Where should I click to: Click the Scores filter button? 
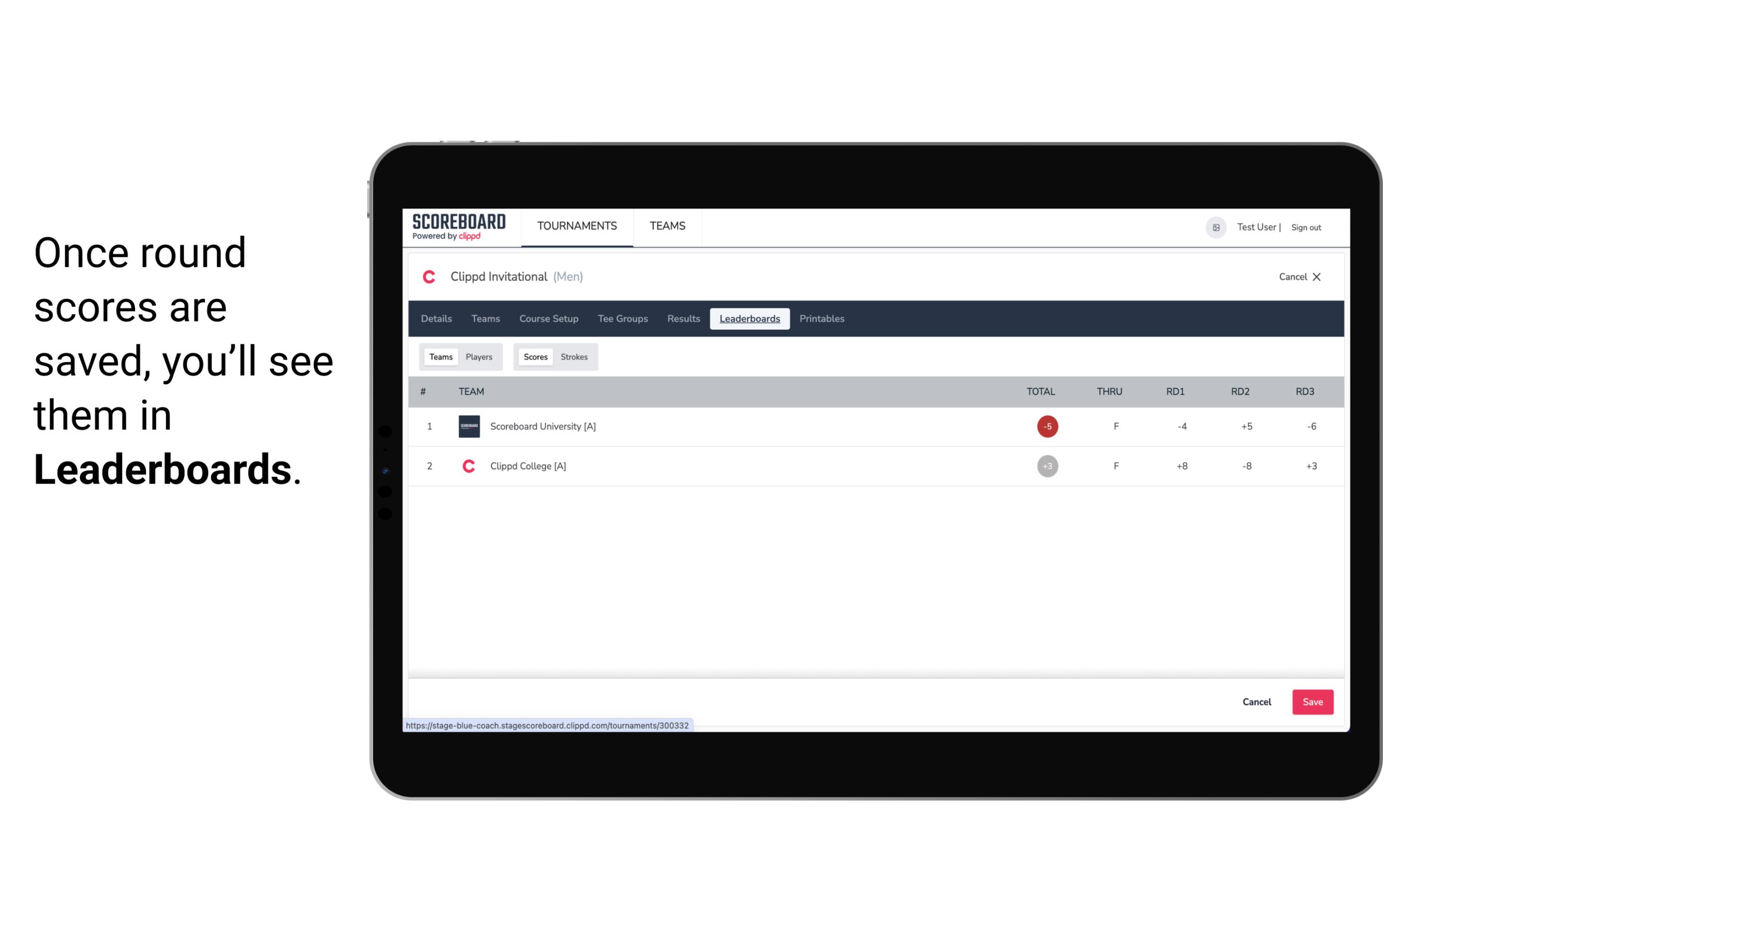[x=534, y=357]
